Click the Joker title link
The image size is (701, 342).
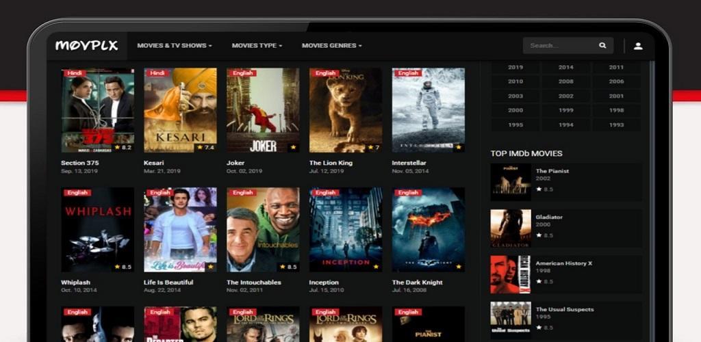235,163
